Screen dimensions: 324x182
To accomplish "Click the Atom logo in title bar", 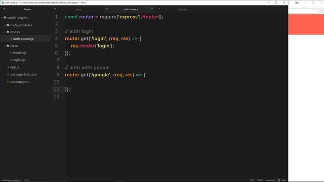I will [3, 3].
